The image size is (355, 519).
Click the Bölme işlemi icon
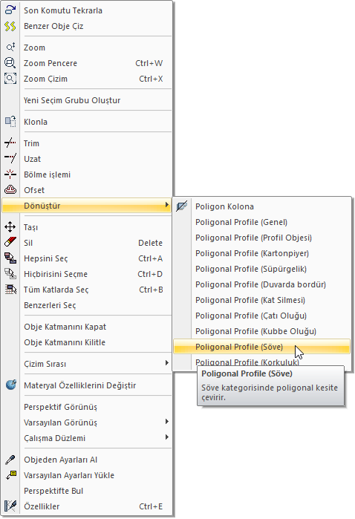pyautogui.click(x=10, y=174)
